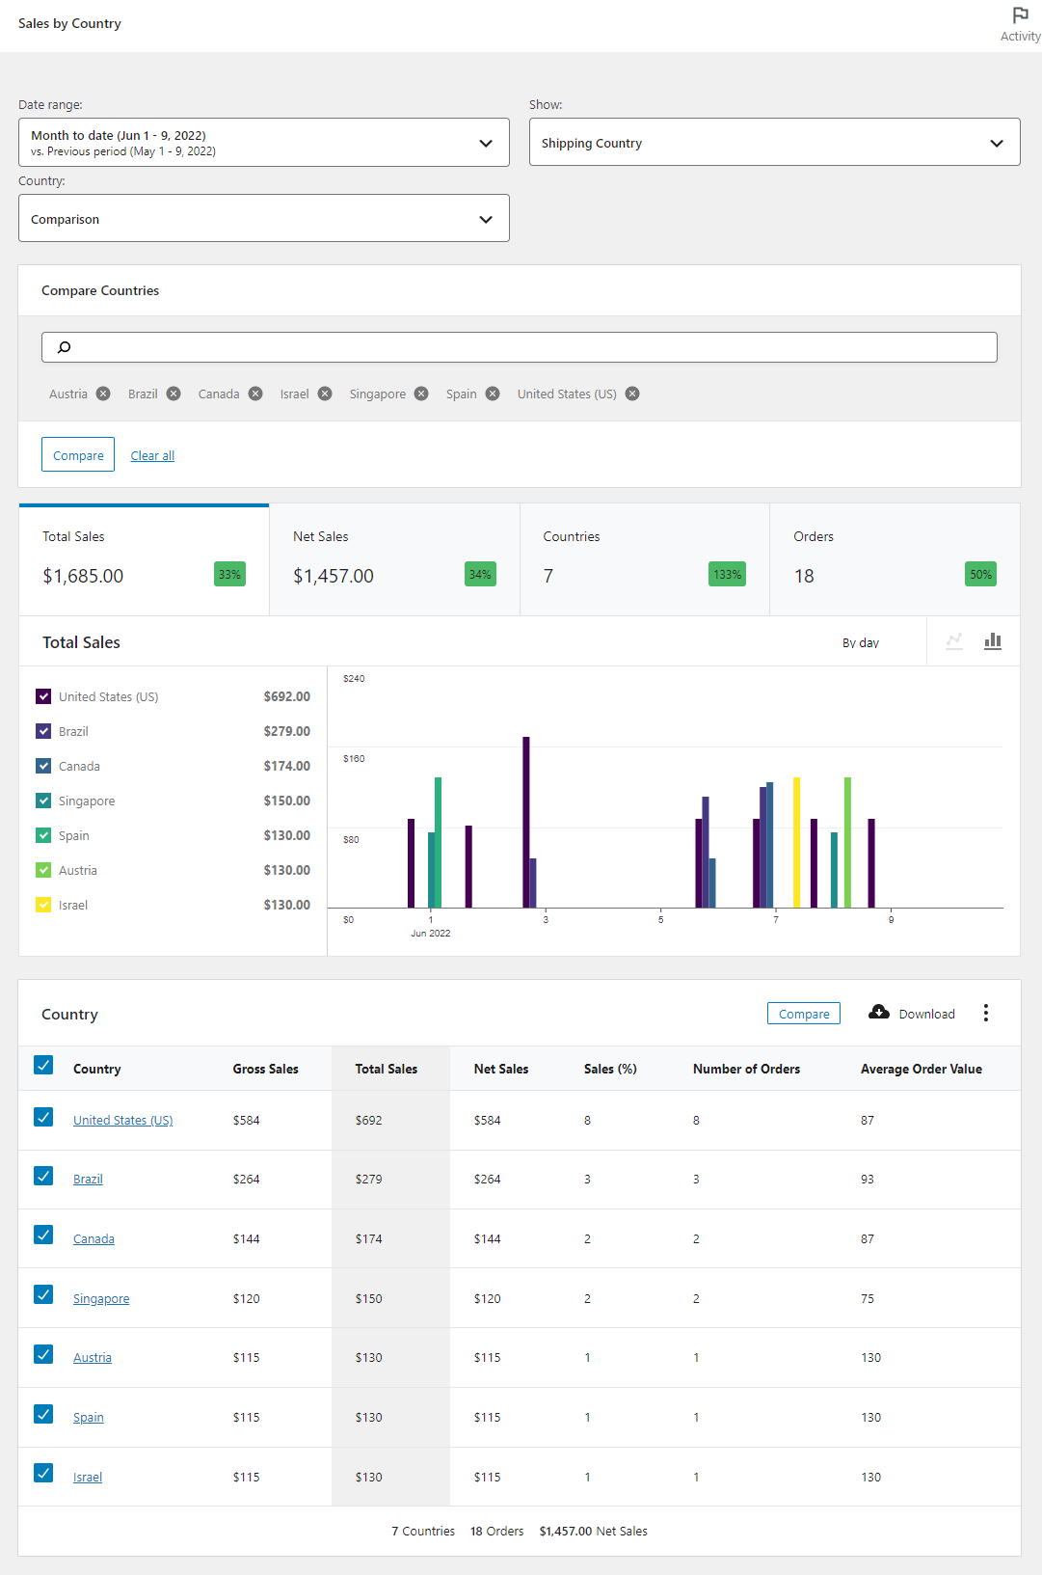Remove Austria from compared countries
This screenshot has height=1575, width=1042.
[103, 394]
